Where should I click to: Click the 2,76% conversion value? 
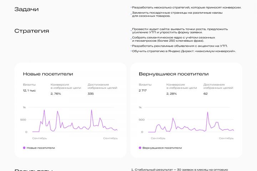tap(56, 94)
